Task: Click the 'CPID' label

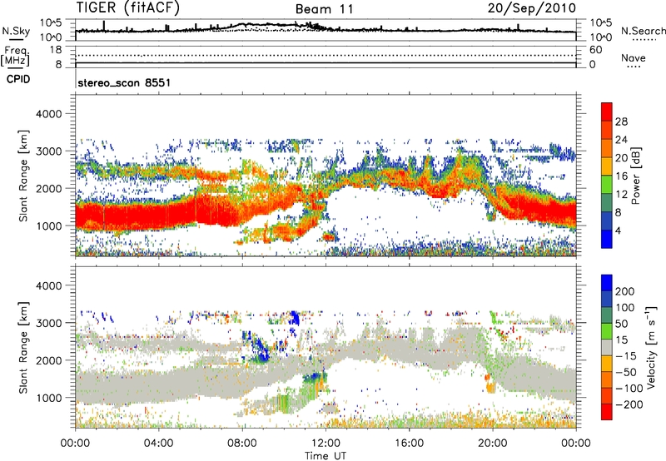Action: click(x=18, y=79)
